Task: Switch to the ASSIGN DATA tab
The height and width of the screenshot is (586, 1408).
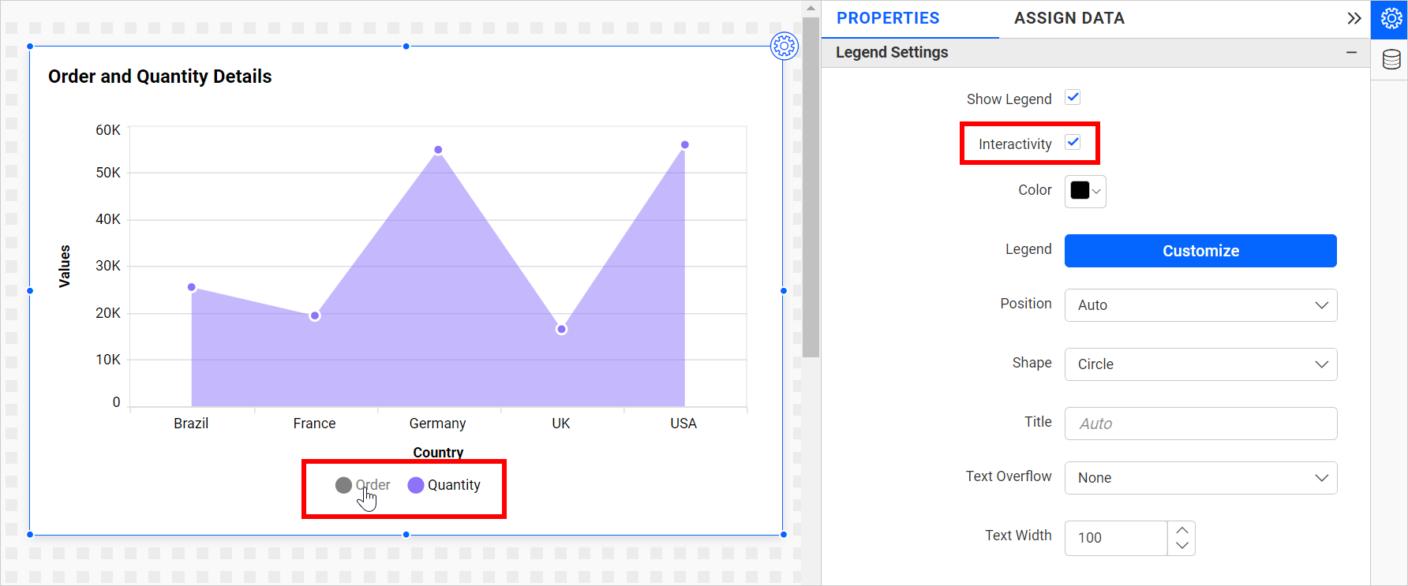Action: tap(1069, 18)
